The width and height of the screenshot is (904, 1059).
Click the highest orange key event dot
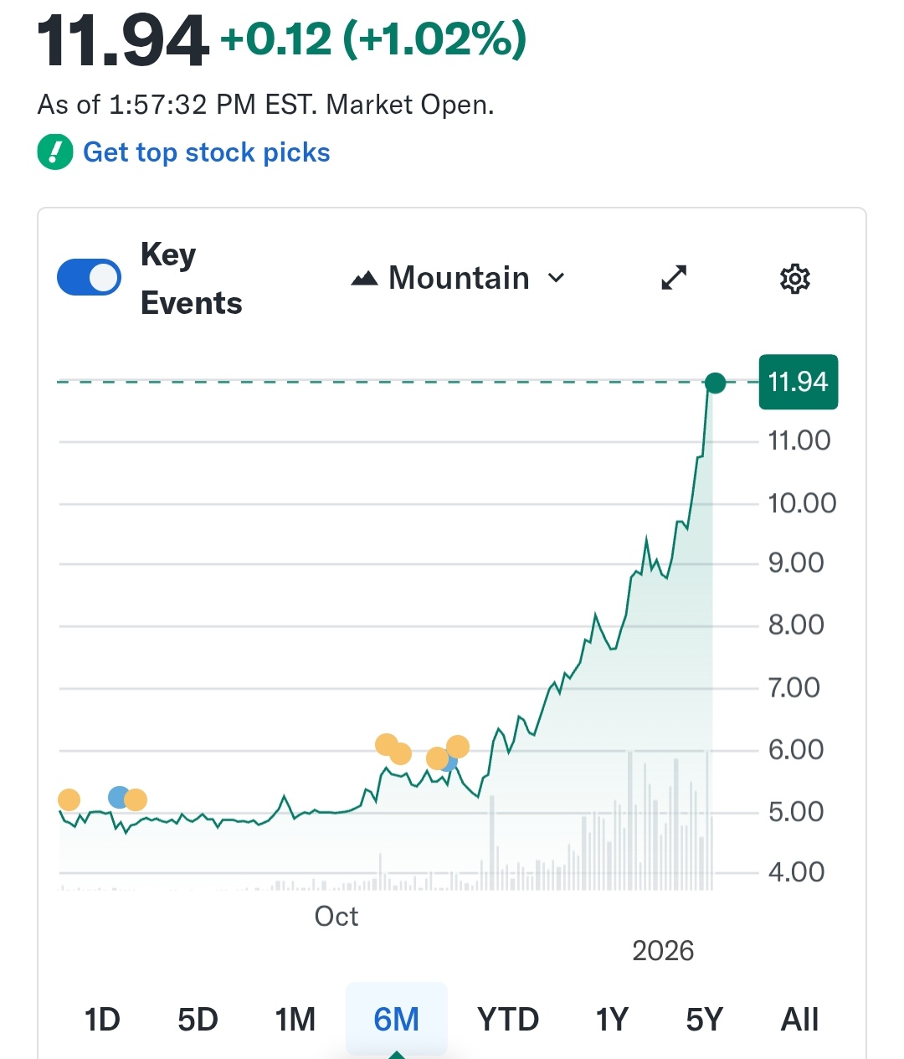(x=386, y=744)
